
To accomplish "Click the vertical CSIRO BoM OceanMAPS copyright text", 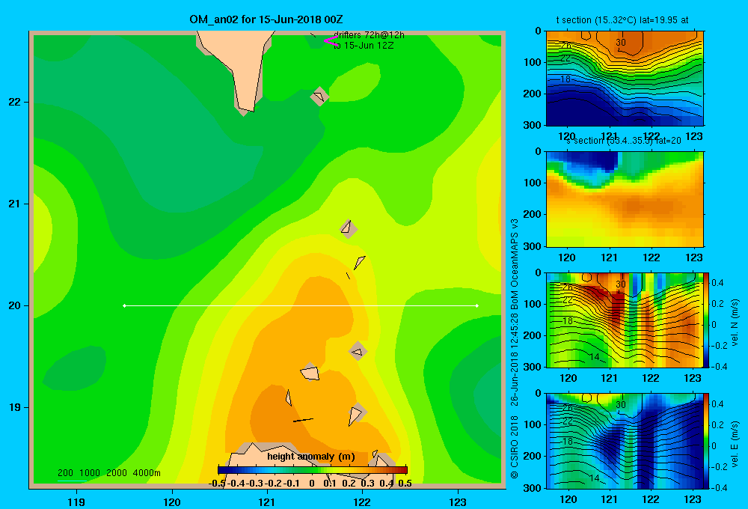I will click(515, 349).
